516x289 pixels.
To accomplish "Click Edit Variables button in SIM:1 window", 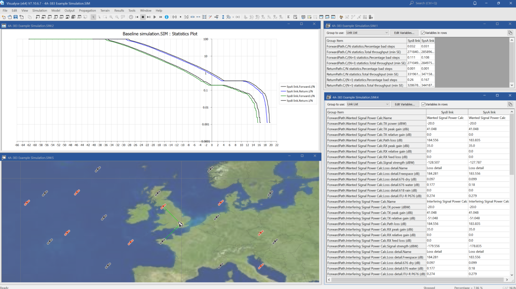I will coord(404,33).
